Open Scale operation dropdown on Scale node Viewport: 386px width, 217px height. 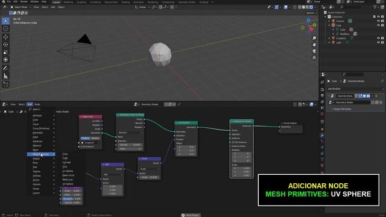tap(150, 169)
